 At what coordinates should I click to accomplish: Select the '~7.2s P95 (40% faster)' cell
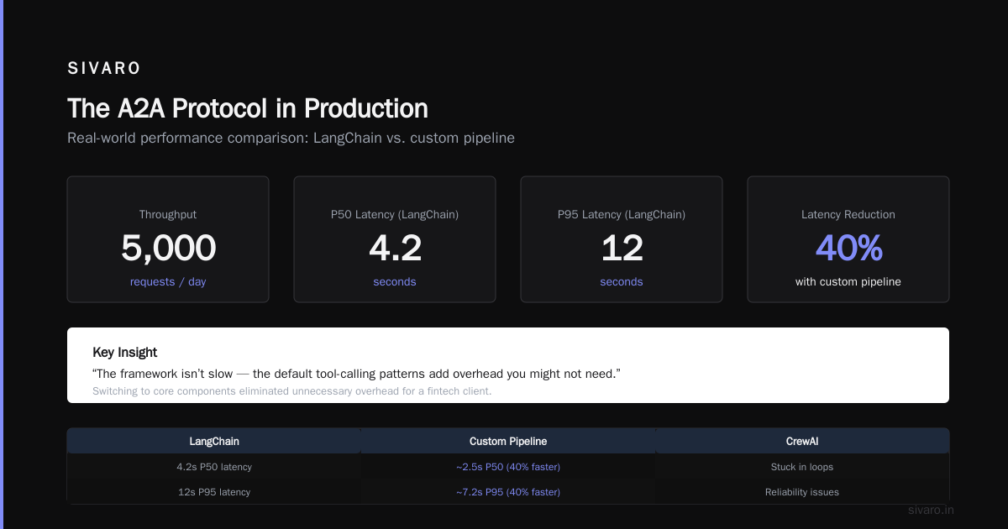[x=508, y=492]
